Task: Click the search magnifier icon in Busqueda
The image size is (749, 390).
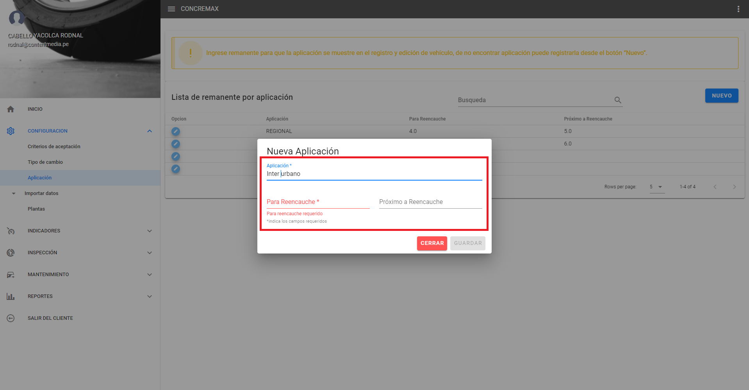Action: click(x=617, y=100)
